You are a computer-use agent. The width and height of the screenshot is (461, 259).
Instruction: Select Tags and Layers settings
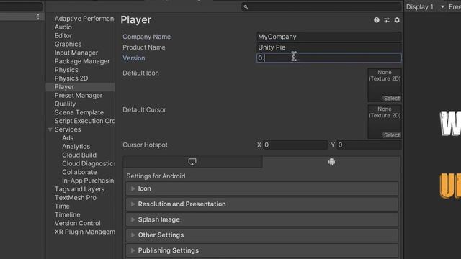click(x=79, y=189)
